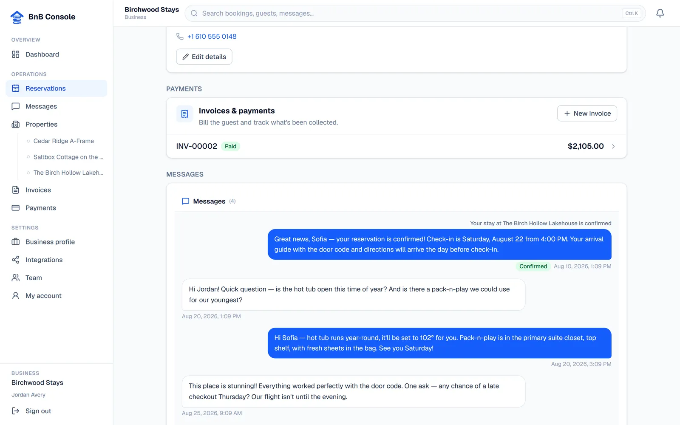The width and height of the screenshot is (680, 425).
Task: Click the Aug 20, 2026, 1:09 PM timestamp
Action: [x=211, y=317]
